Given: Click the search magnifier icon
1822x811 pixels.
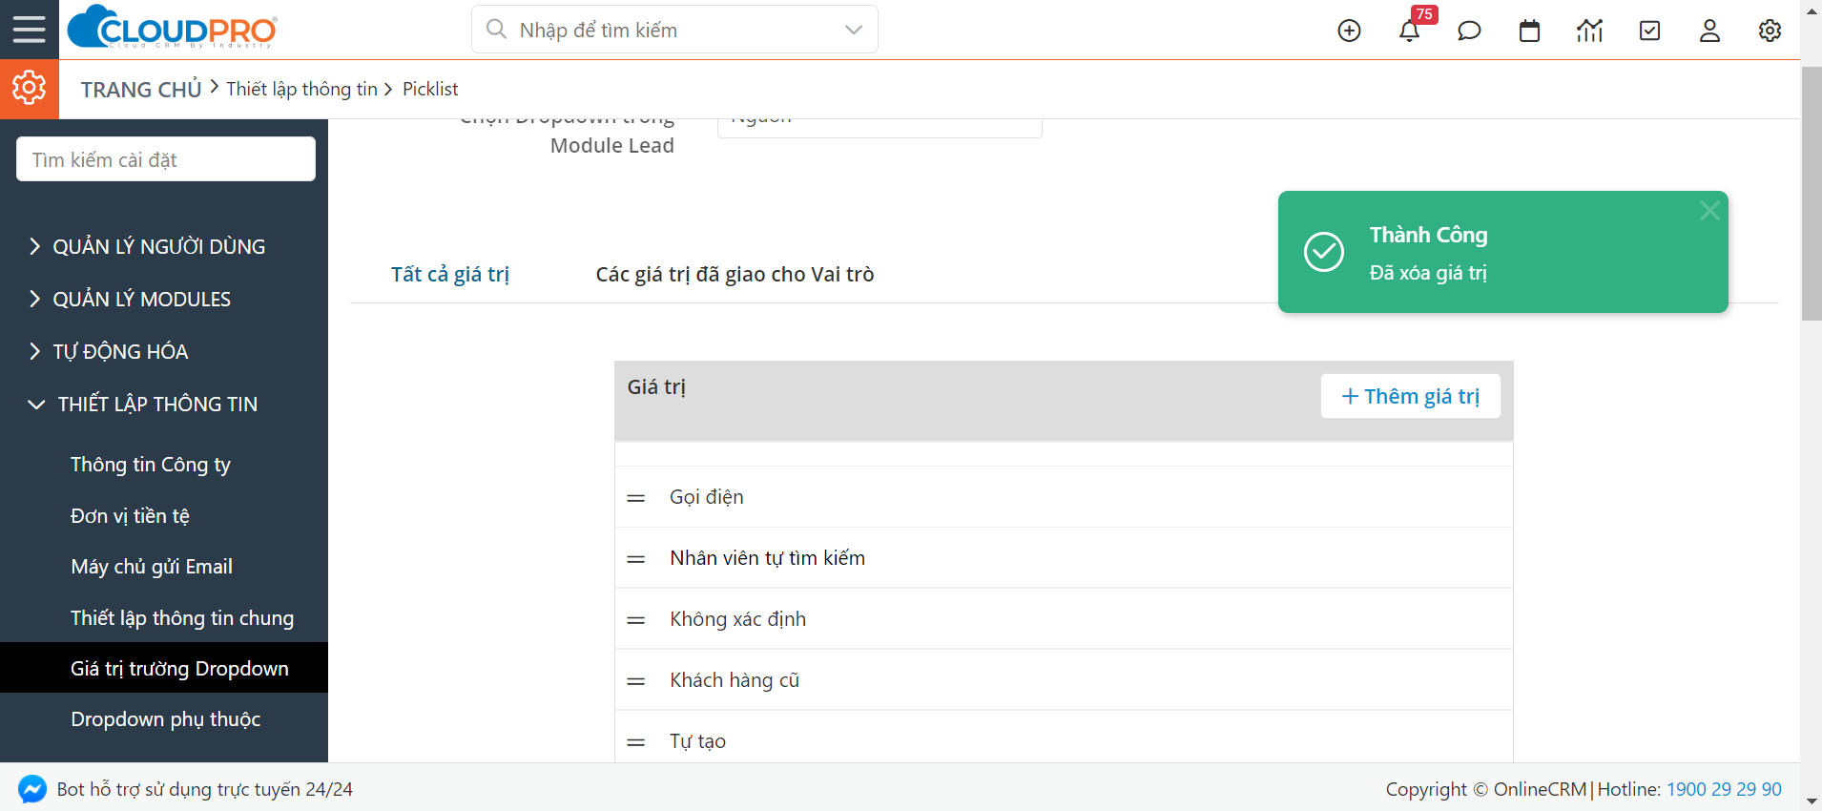Looking at the screenshot, I should click(496, 30).
